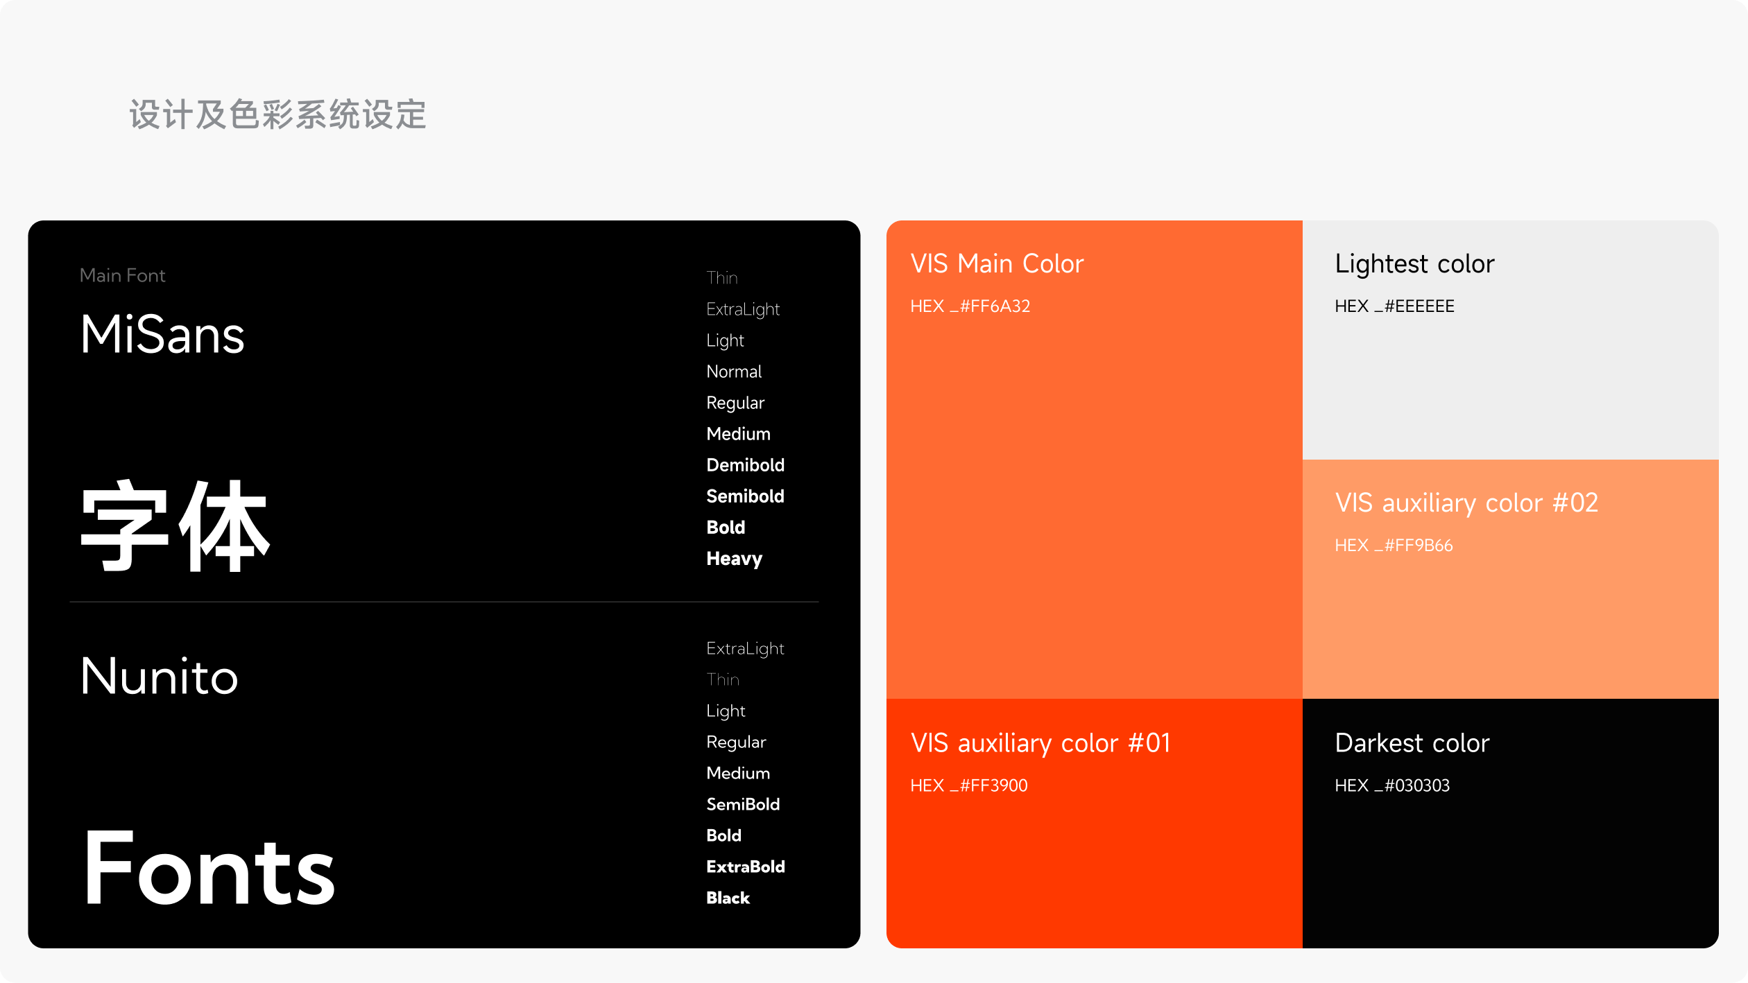Click the Main Font label

click(122, 275)
